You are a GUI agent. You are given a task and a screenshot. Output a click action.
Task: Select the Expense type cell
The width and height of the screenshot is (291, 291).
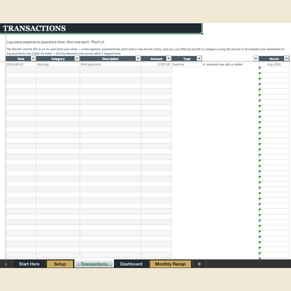(x=187, y=64)
